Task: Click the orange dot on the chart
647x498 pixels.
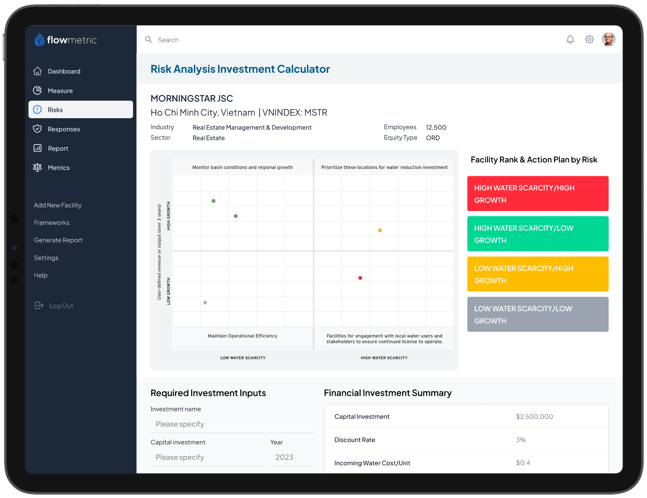Action: [x=380, y=230]
